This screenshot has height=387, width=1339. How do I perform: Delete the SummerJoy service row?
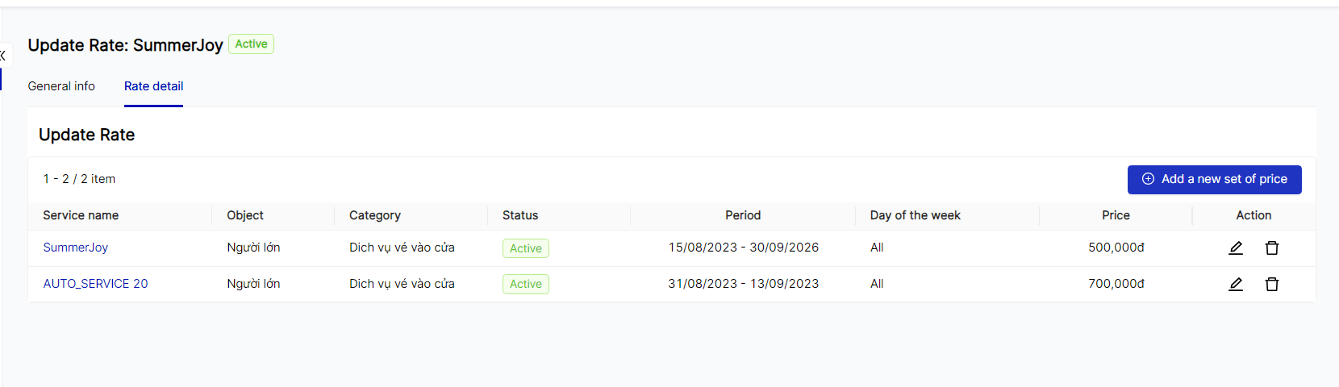(1272, 248)
